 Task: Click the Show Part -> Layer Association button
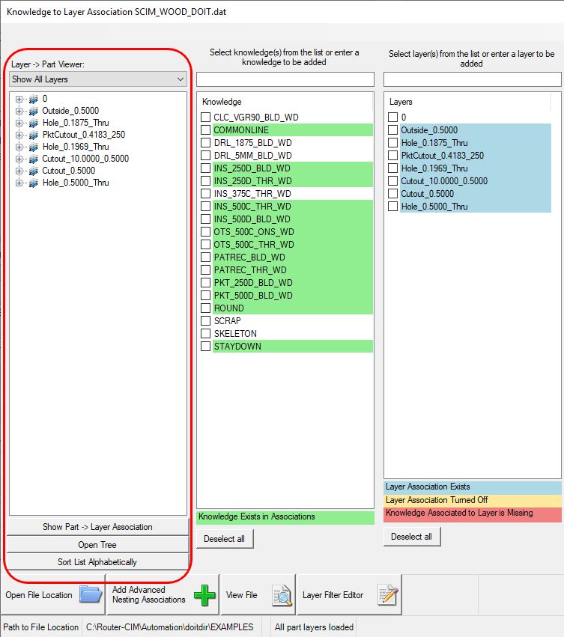pos(97,527)
